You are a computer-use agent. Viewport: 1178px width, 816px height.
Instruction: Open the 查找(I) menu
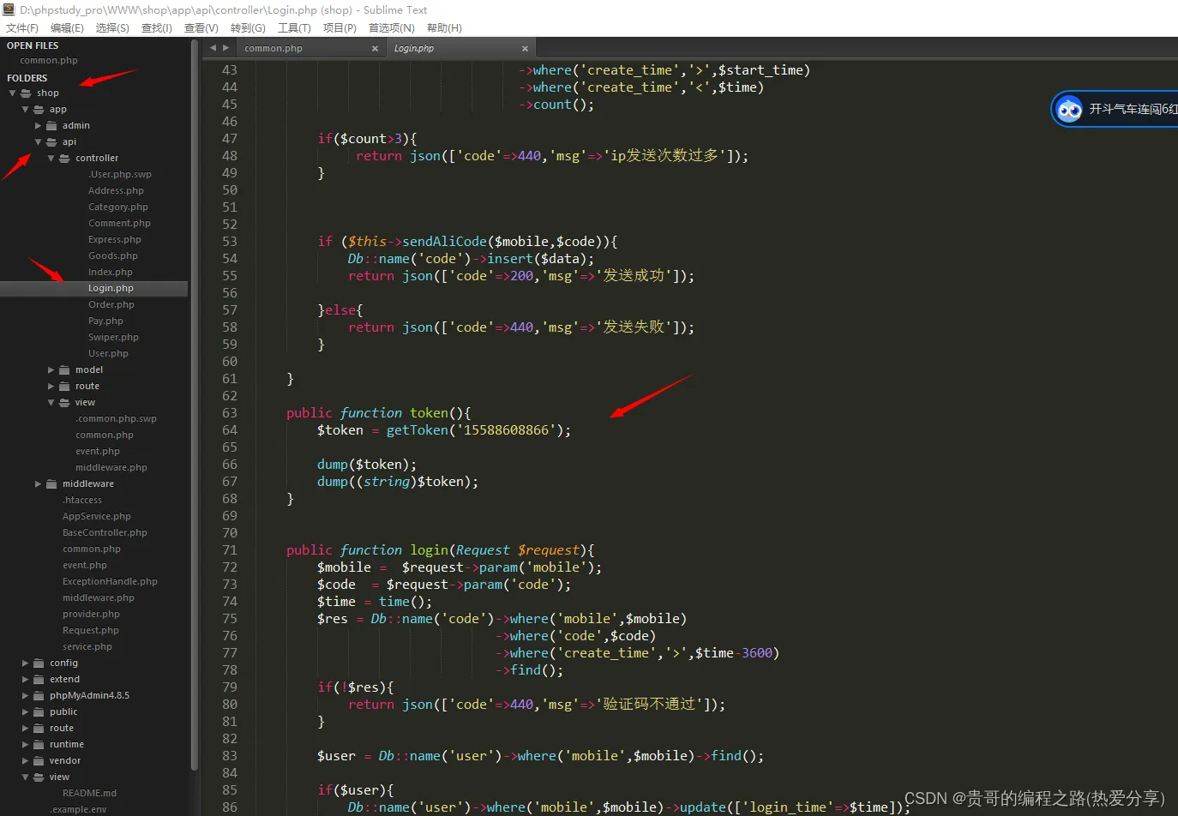157,27
